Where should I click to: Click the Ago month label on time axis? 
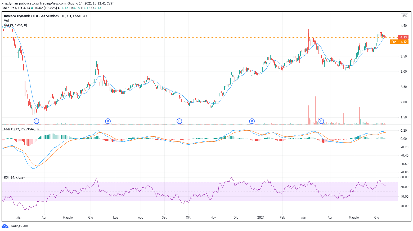tap(141, 217)
